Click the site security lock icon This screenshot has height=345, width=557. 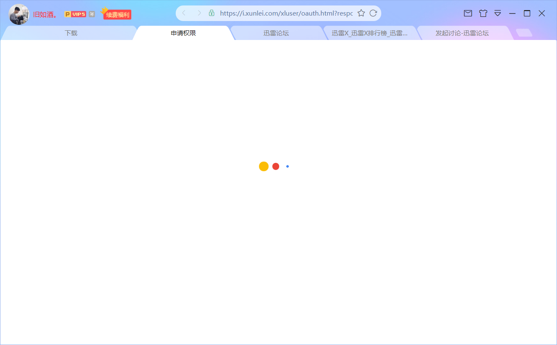pos(211,13)
